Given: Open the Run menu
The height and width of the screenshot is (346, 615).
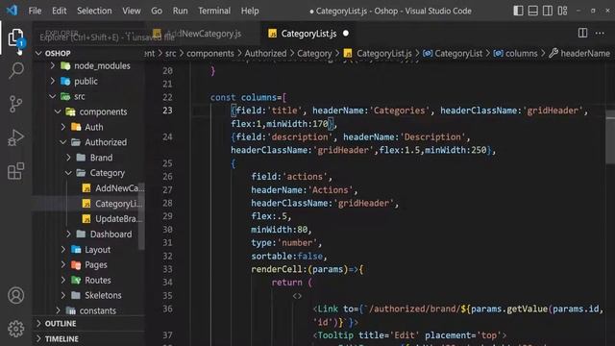Looking at the screenshot, I should (x=180, y=11).
